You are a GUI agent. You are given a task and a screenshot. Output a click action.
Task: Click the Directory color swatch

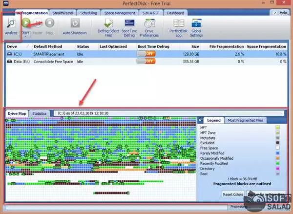tap(277, 169)
